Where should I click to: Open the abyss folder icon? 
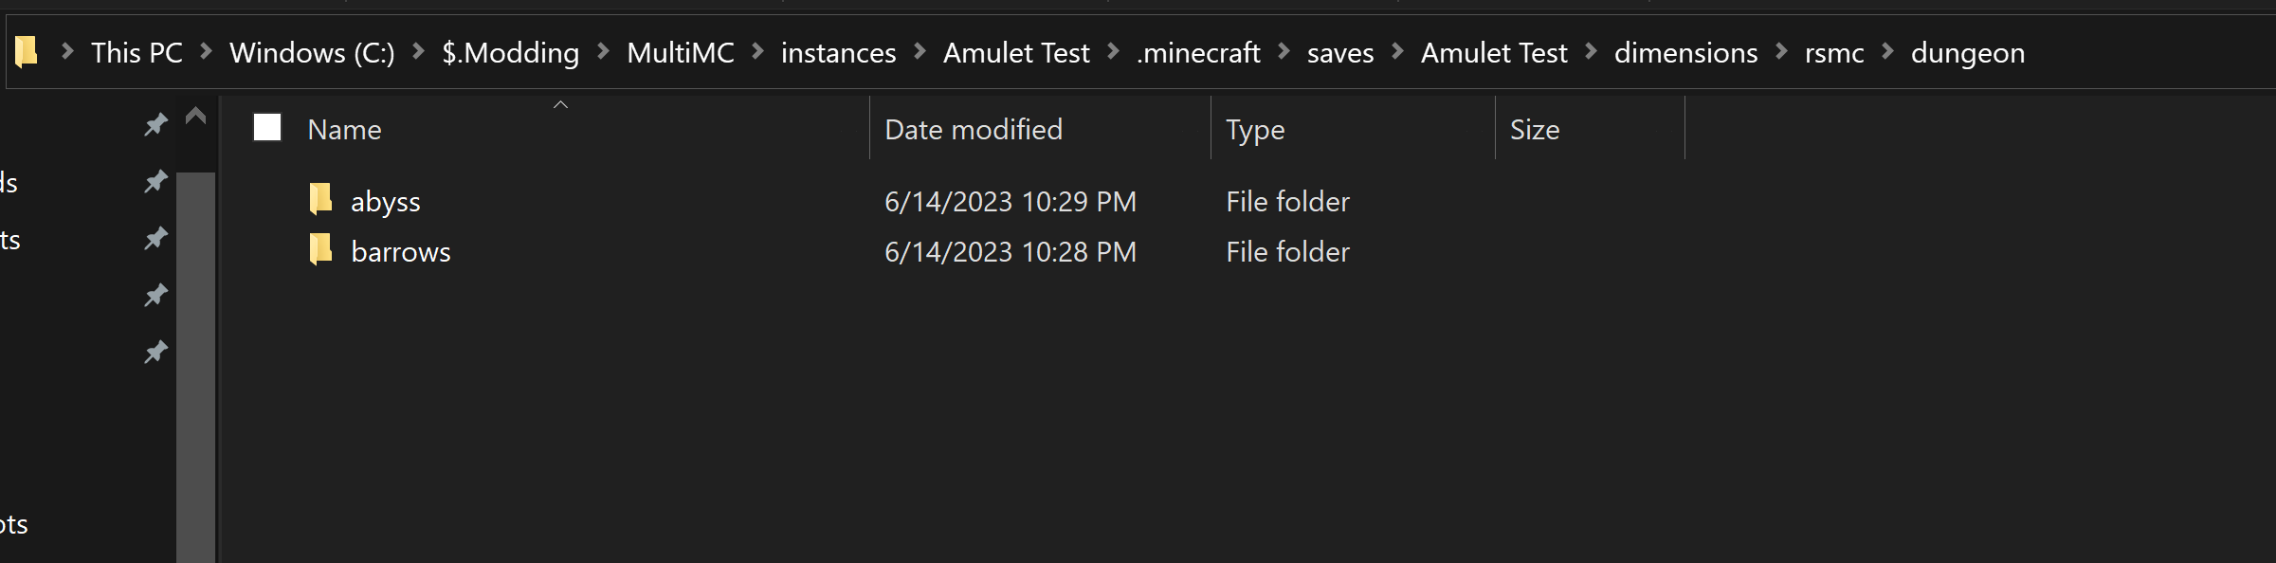[321, 199]
